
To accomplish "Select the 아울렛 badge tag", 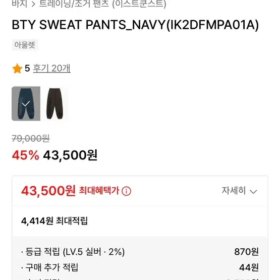I will (x=25, y=45).
